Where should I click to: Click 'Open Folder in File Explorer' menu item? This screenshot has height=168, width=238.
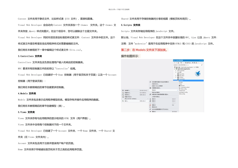coord(164,109)
